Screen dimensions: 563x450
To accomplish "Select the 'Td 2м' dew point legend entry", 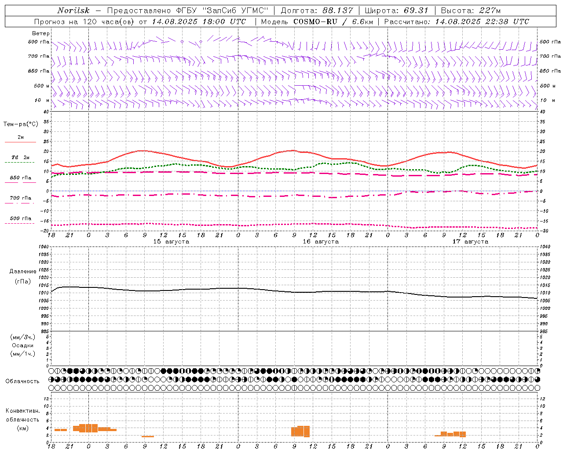I will coord(21,157).
